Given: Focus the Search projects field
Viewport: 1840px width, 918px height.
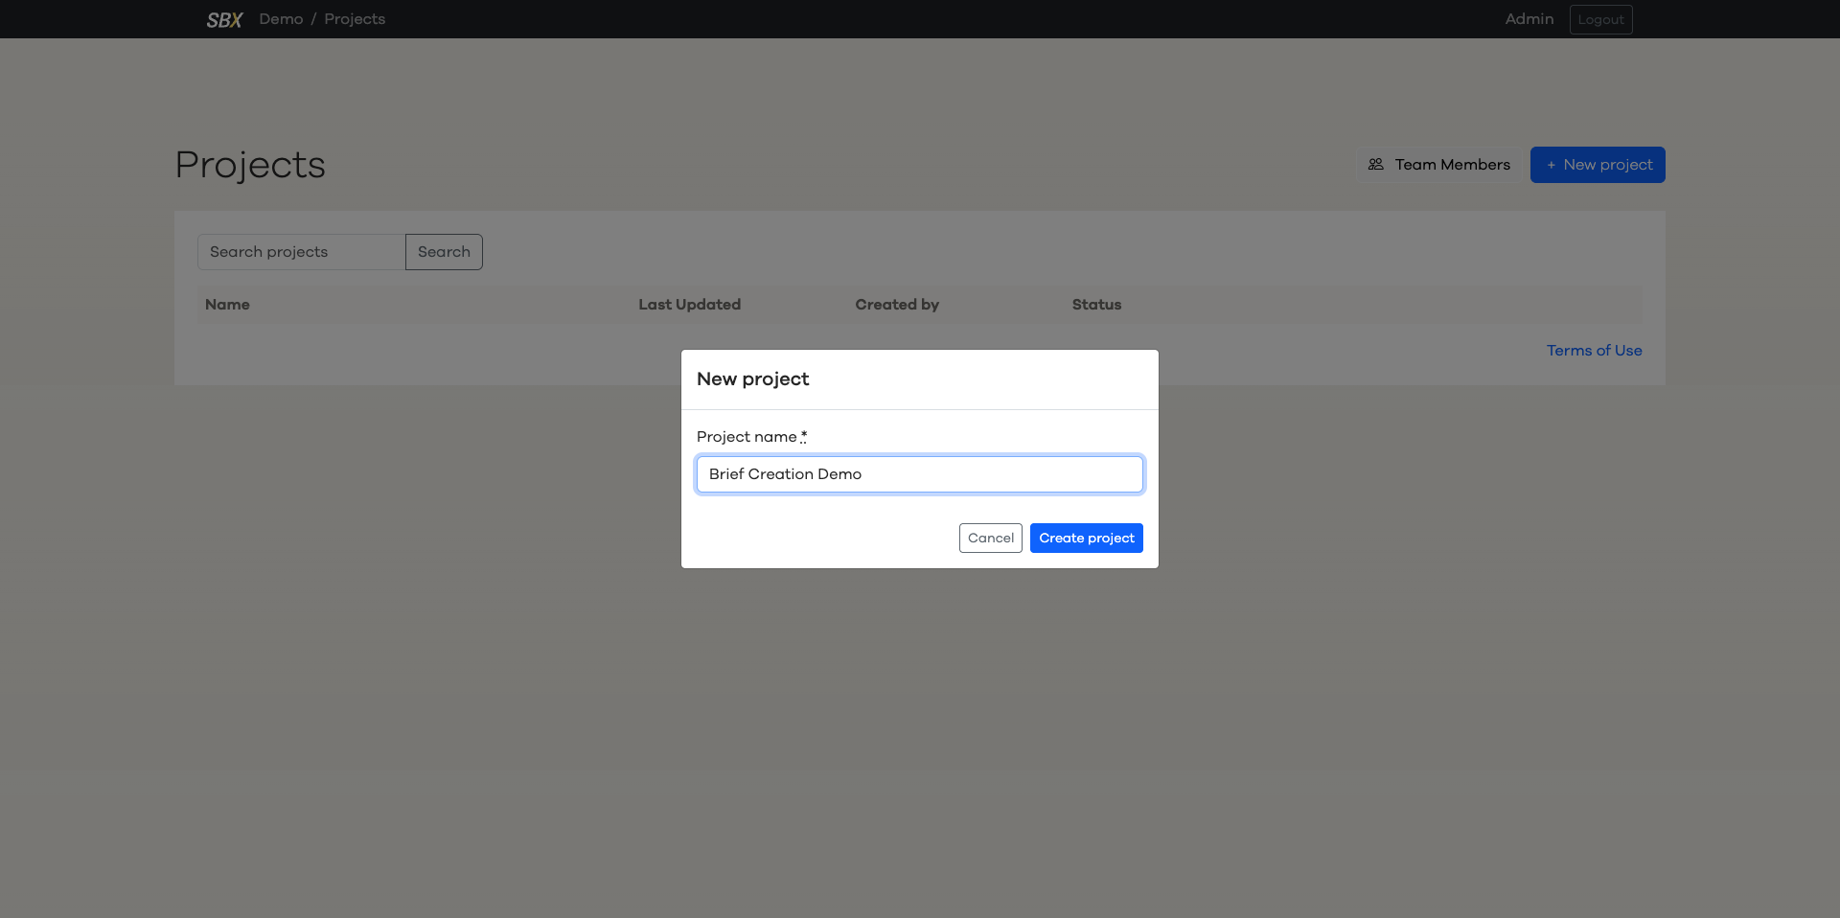Looking at the screenshot, I should [x=301, y=252].
